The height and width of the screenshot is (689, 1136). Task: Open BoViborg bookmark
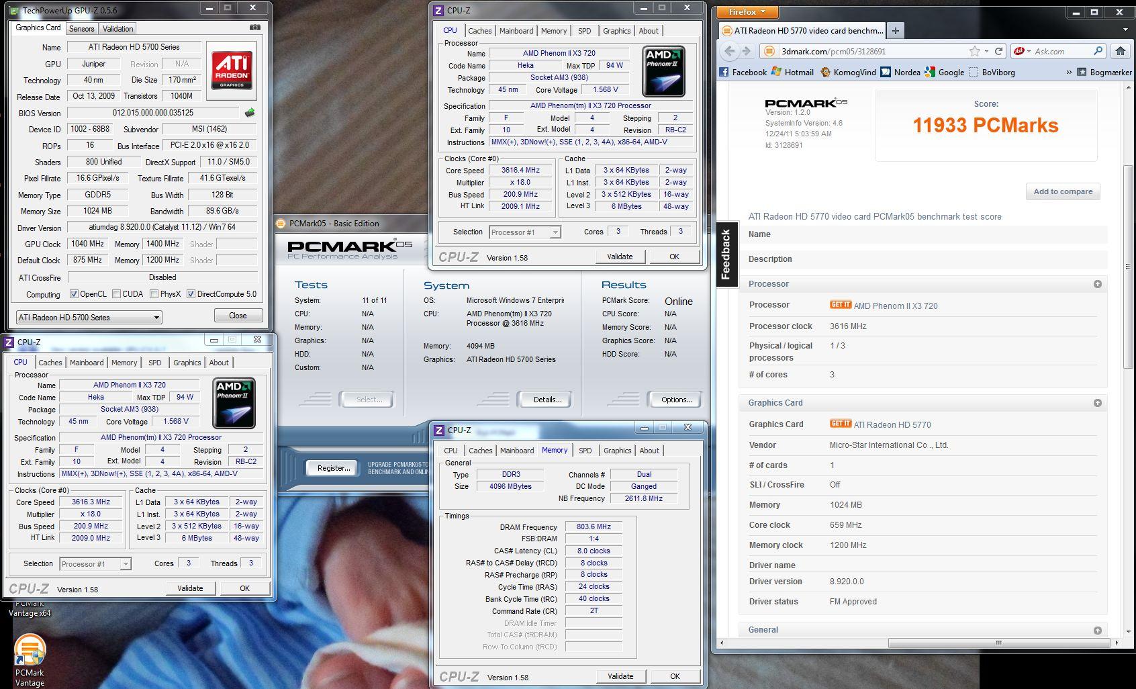point(992,72)
